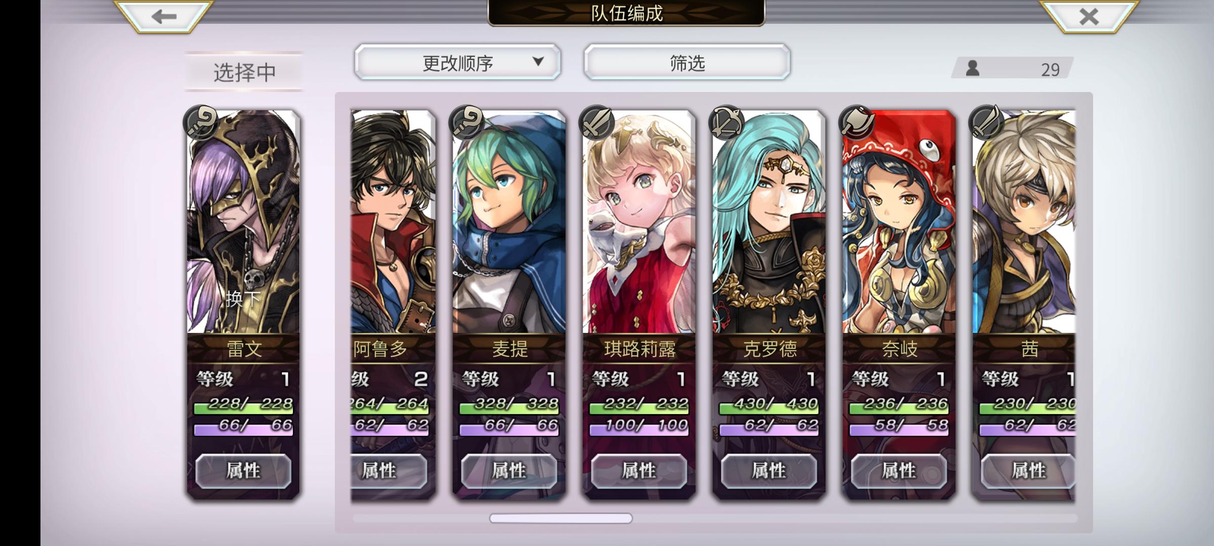Click staff class icon on 麦提 card
Viewport: 1214px width, 546px height.
point(466,122)
